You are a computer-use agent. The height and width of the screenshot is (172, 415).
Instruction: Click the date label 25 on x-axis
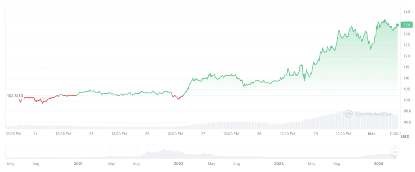[91, 133]
